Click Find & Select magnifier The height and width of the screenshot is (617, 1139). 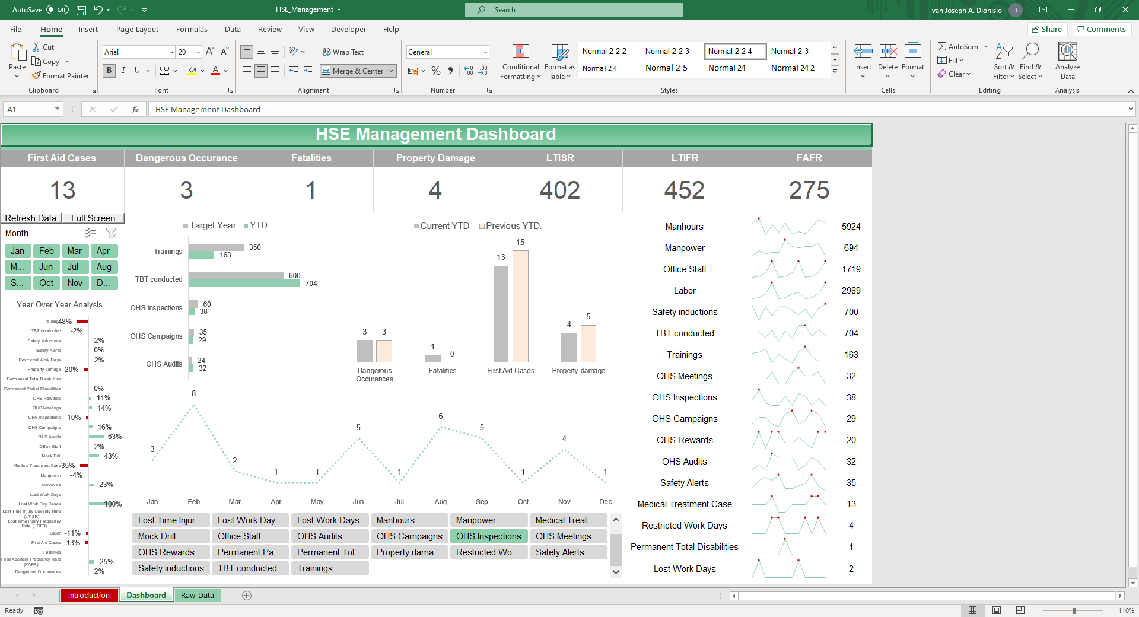click(1030, 52)
